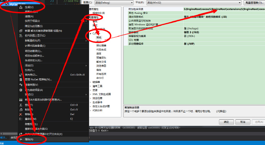
Task: Expand the 自定义生成步骤 tree node
Action: [90, 106]
